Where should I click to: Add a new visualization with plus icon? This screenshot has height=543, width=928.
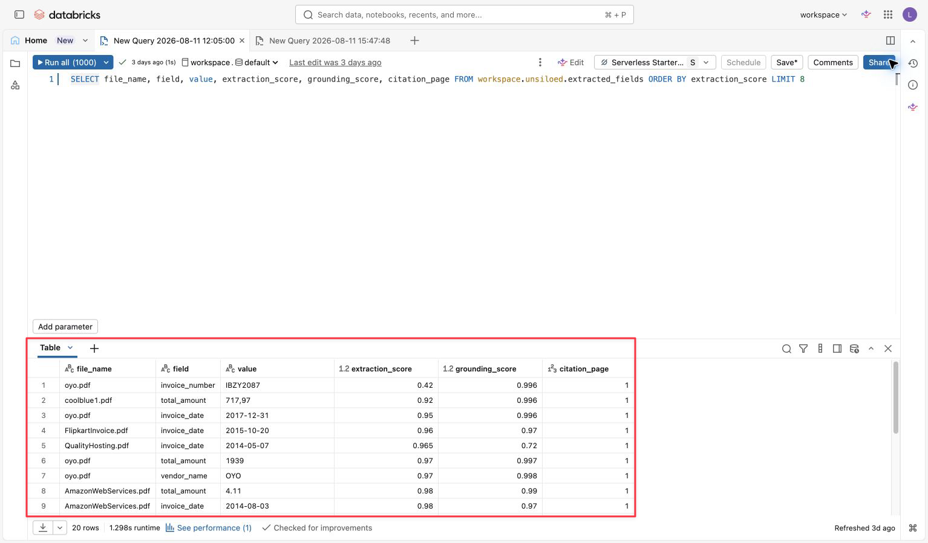click(94, 348)
